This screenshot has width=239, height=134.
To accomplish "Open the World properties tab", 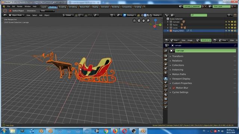I will 166,73.
